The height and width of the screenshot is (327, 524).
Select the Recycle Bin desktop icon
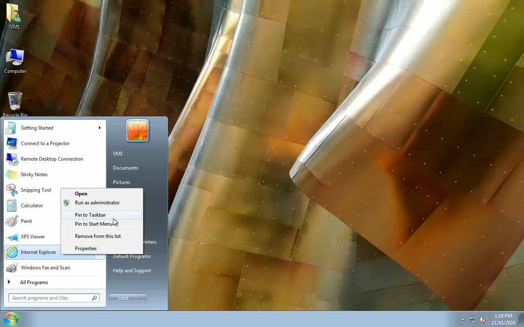pos(15,104)
